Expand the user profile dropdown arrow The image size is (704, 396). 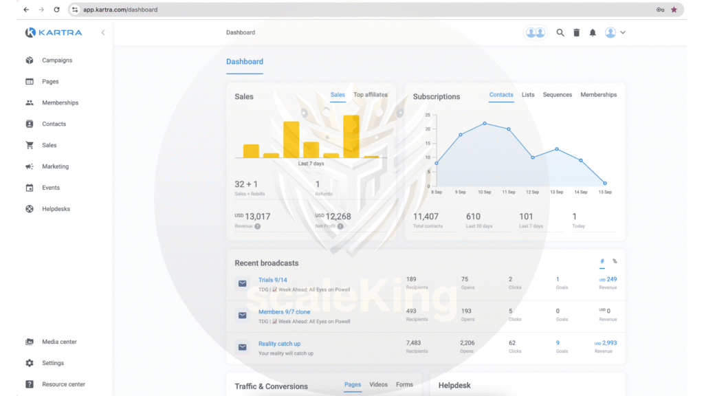[623, 32]
